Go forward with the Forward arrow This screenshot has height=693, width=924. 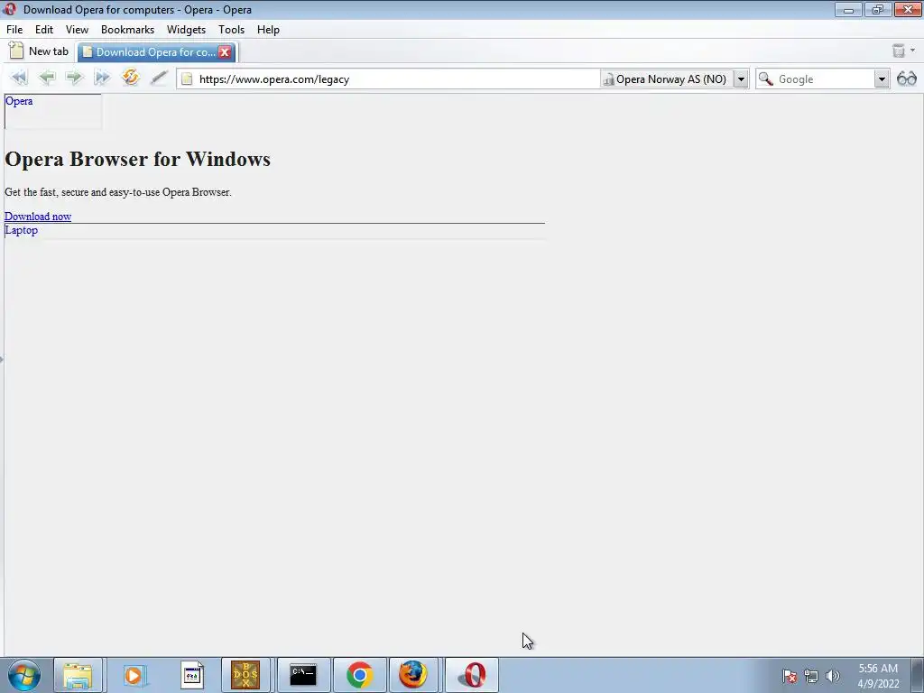click(74, 78)
